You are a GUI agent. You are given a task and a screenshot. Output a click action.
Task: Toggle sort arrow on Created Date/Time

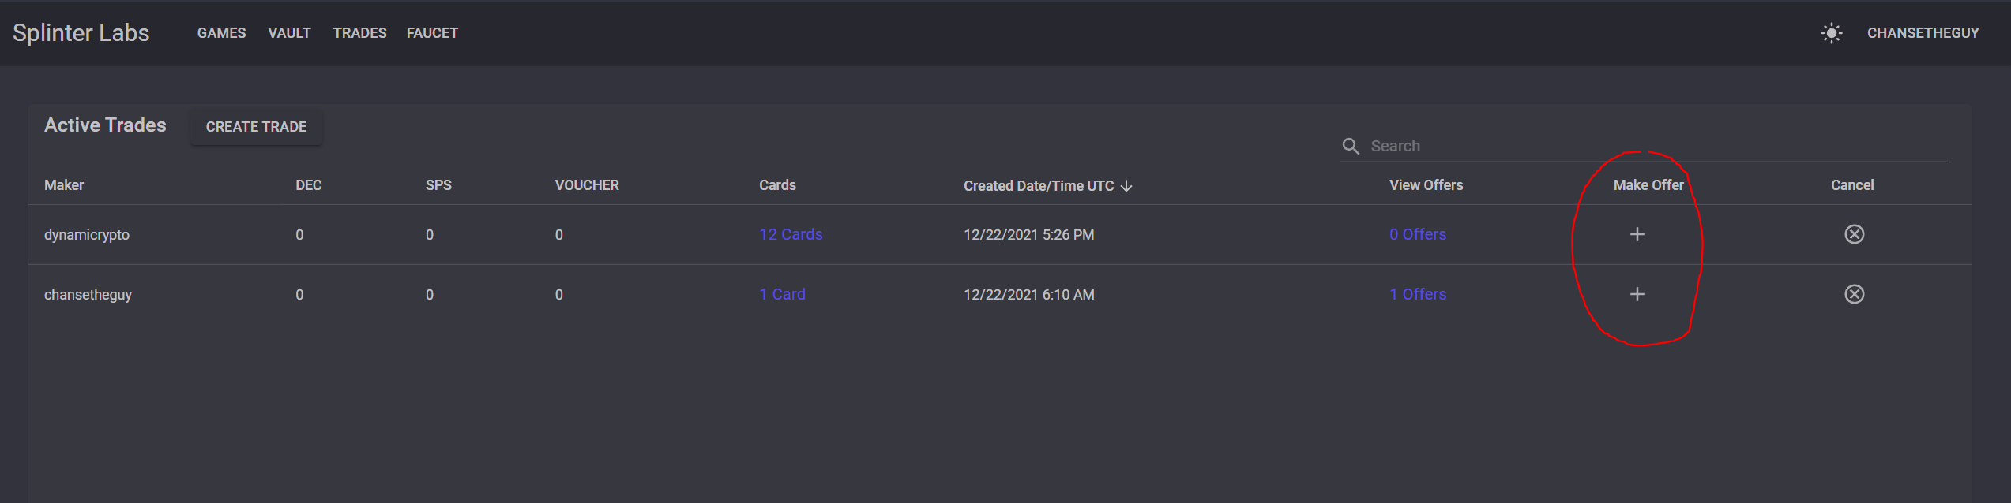point(1126,186)
